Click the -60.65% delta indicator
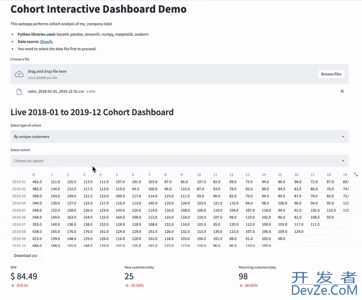Image resolution: width=362 pixels, height=300 pixels. [248, 286]
